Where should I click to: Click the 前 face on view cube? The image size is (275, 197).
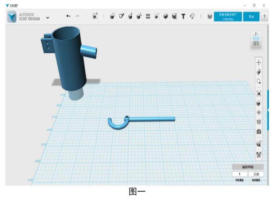pos(256,43)
